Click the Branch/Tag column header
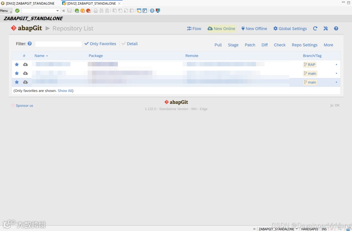This screenshot has height=231, width=352. coord(312,56)
